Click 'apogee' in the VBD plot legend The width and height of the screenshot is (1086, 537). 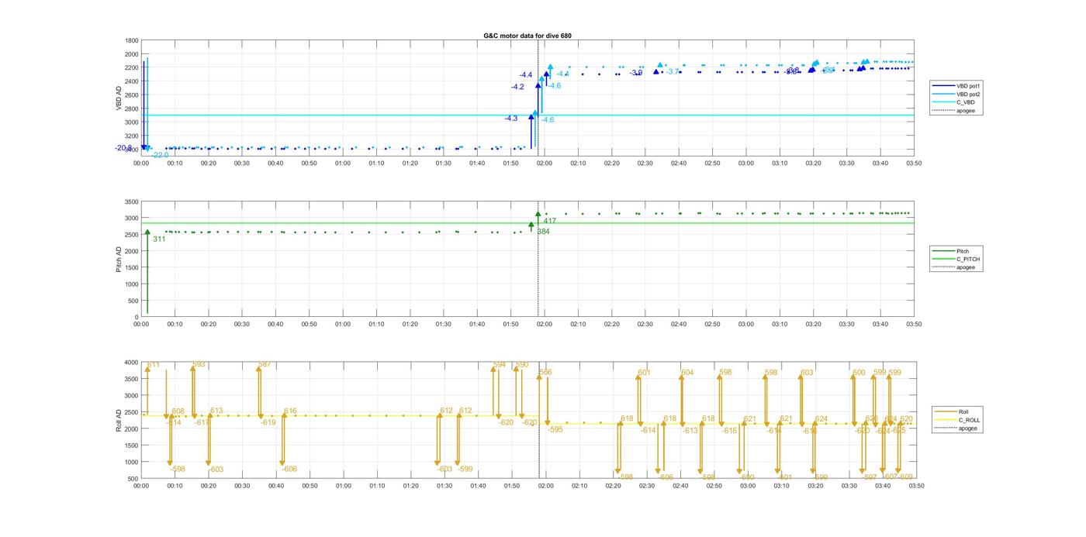click(966, 111)
